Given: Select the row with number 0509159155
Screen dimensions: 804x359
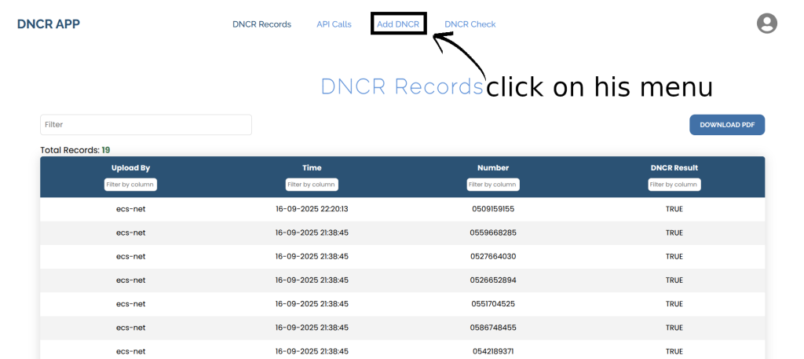Looking at the screenshot, I should click(493, 209).
